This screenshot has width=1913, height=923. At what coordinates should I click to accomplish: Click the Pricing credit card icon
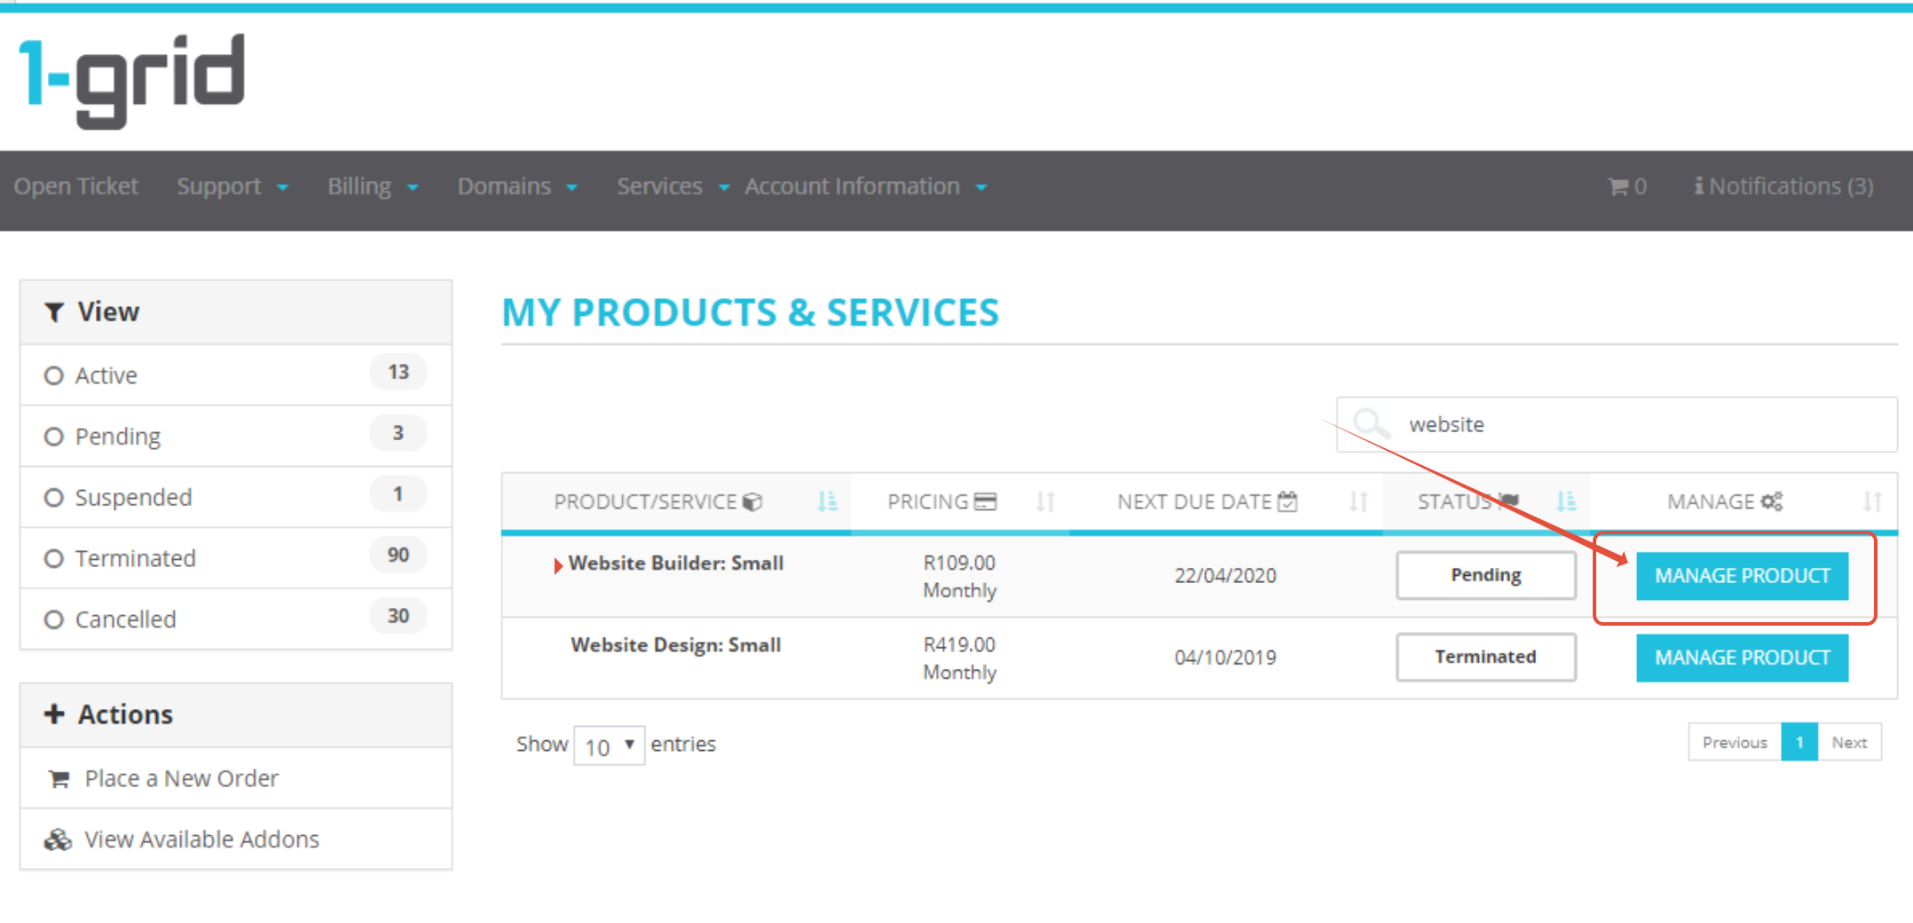click(x=985, y=501)
